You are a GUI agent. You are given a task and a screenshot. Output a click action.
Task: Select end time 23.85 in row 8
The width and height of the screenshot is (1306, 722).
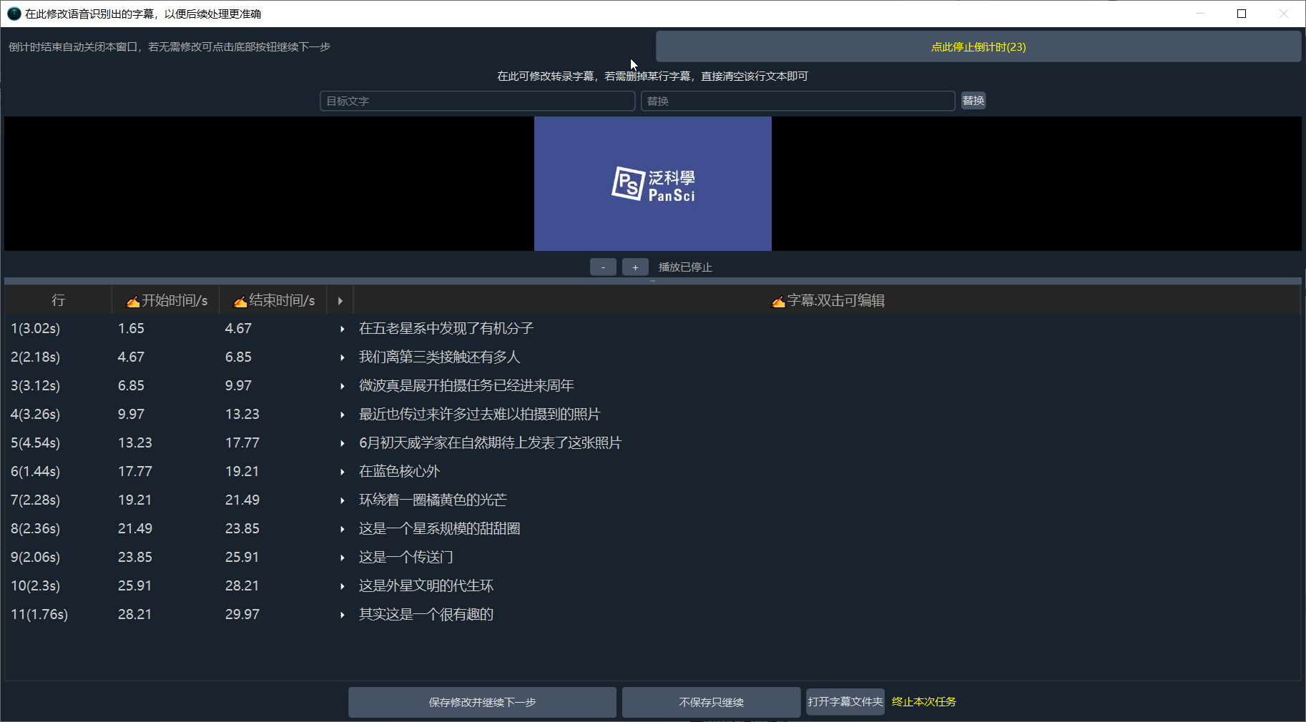pyautogui.click(x=242, y=529)
